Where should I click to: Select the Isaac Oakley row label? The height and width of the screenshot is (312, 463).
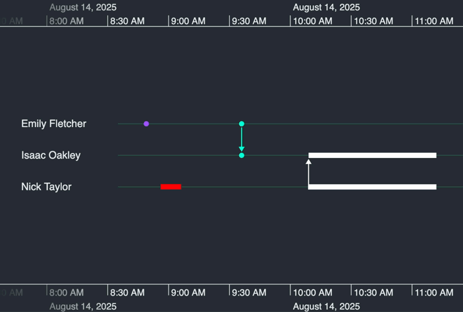point(51,155)
